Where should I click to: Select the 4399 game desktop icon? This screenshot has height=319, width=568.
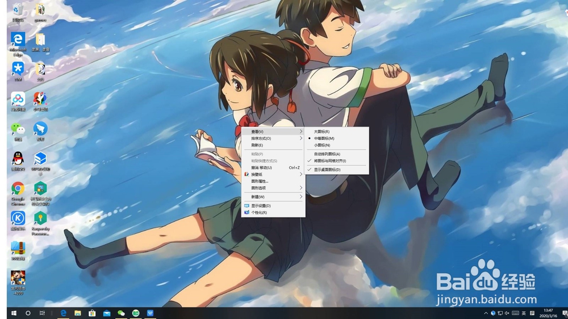point(18,283)
